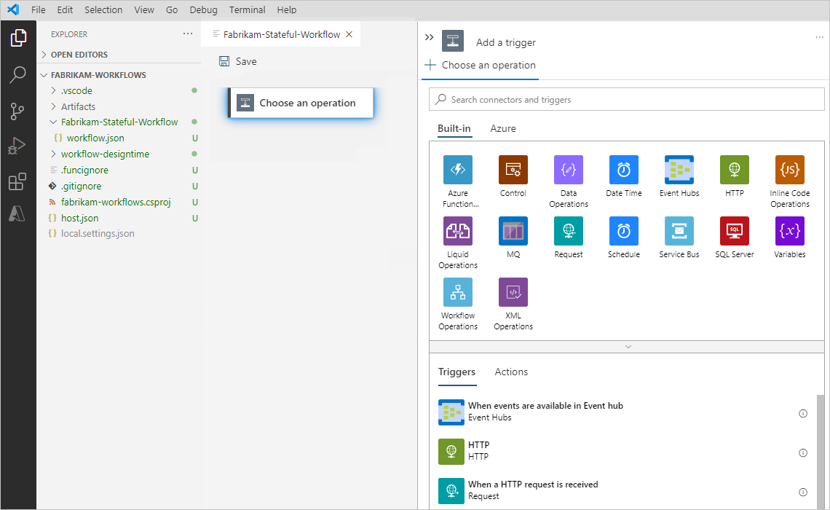The width and height of the screenshot is (830, 510).
Task: Open Explorer more actions ellipsis
Action: (x=188, y=34)
